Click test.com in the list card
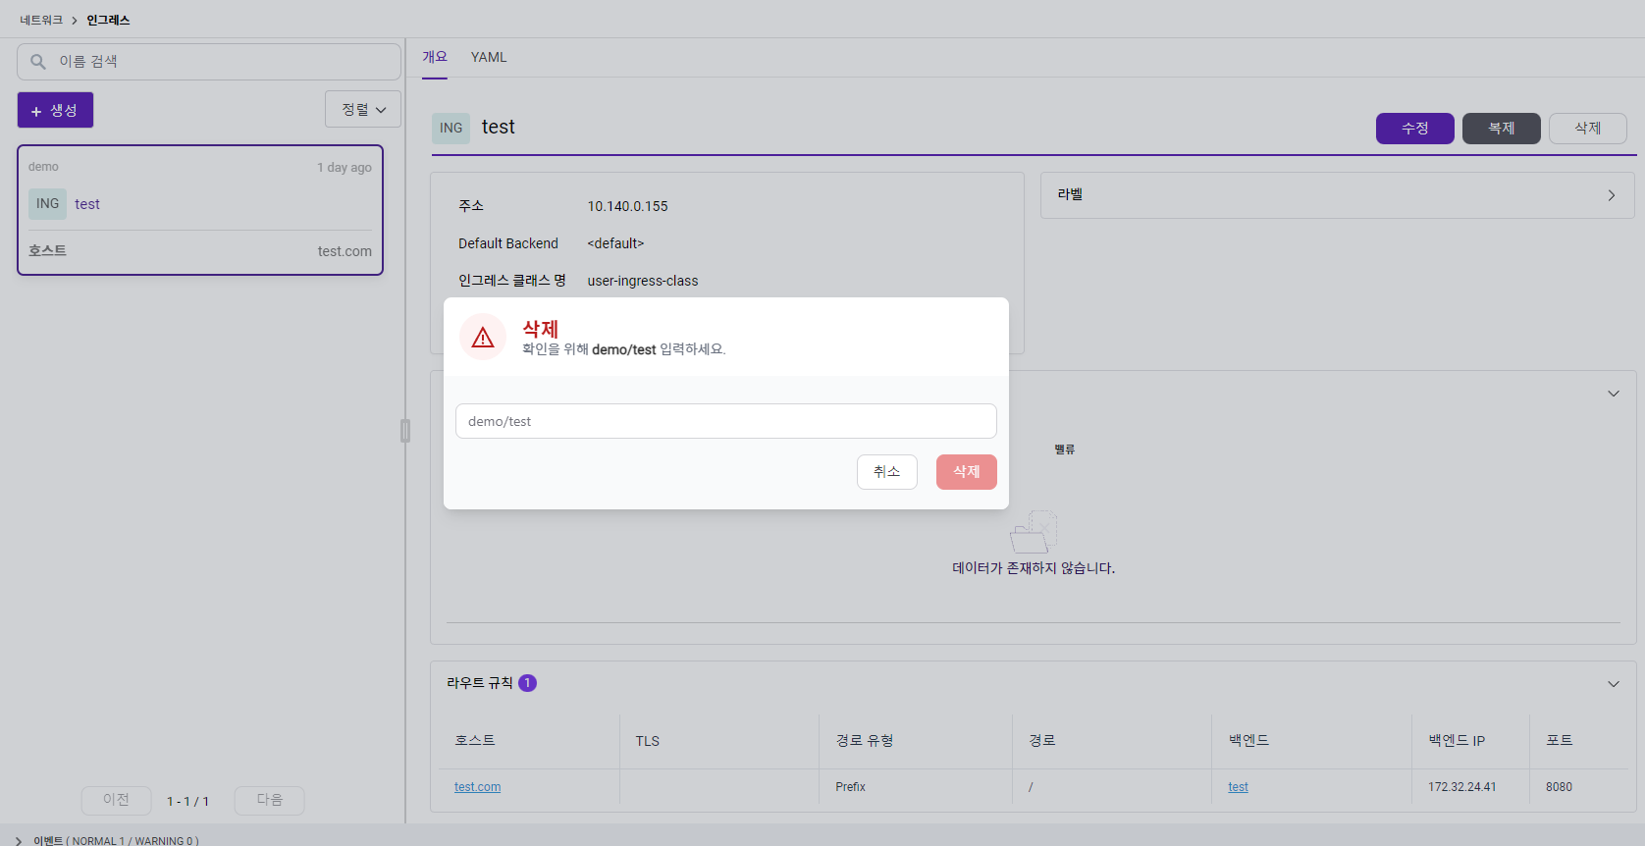The width and height of the screenshot is (1645, 846). (x=345, y=251)
